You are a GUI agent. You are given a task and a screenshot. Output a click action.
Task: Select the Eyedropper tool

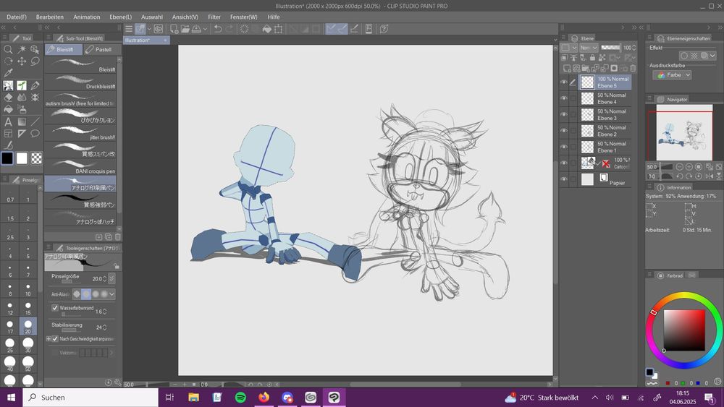tap(8, 73)
